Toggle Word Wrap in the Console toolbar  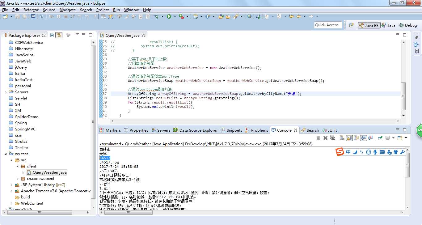point(356,138)
